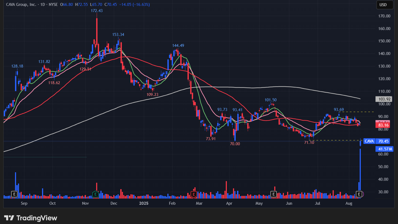
Task: Click the 129.51 pivot low label
Action: (x=85, y=69)
